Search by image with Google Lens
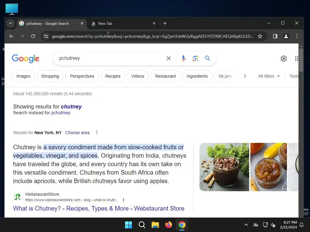The height and width of the screenshot is (232, 310). [195, 58]
